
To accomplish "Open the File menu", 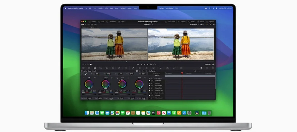I will pos(86,8).
